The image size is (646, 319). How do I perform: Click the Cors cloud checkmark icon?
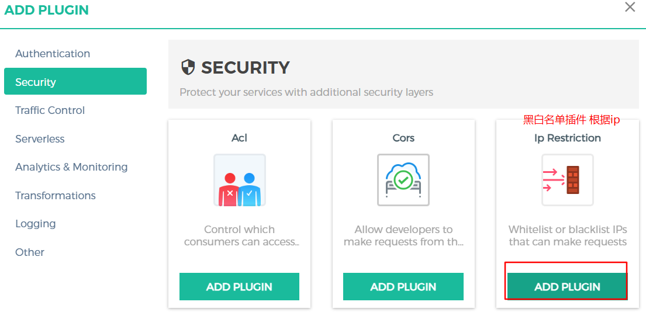click(403, 180)
